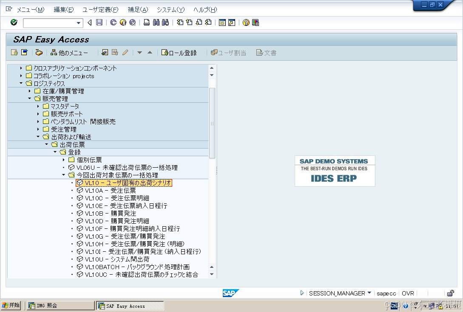Open the 補足(A) menu
The width and height of the screenshot is (463, 312).
coord(138,10)
